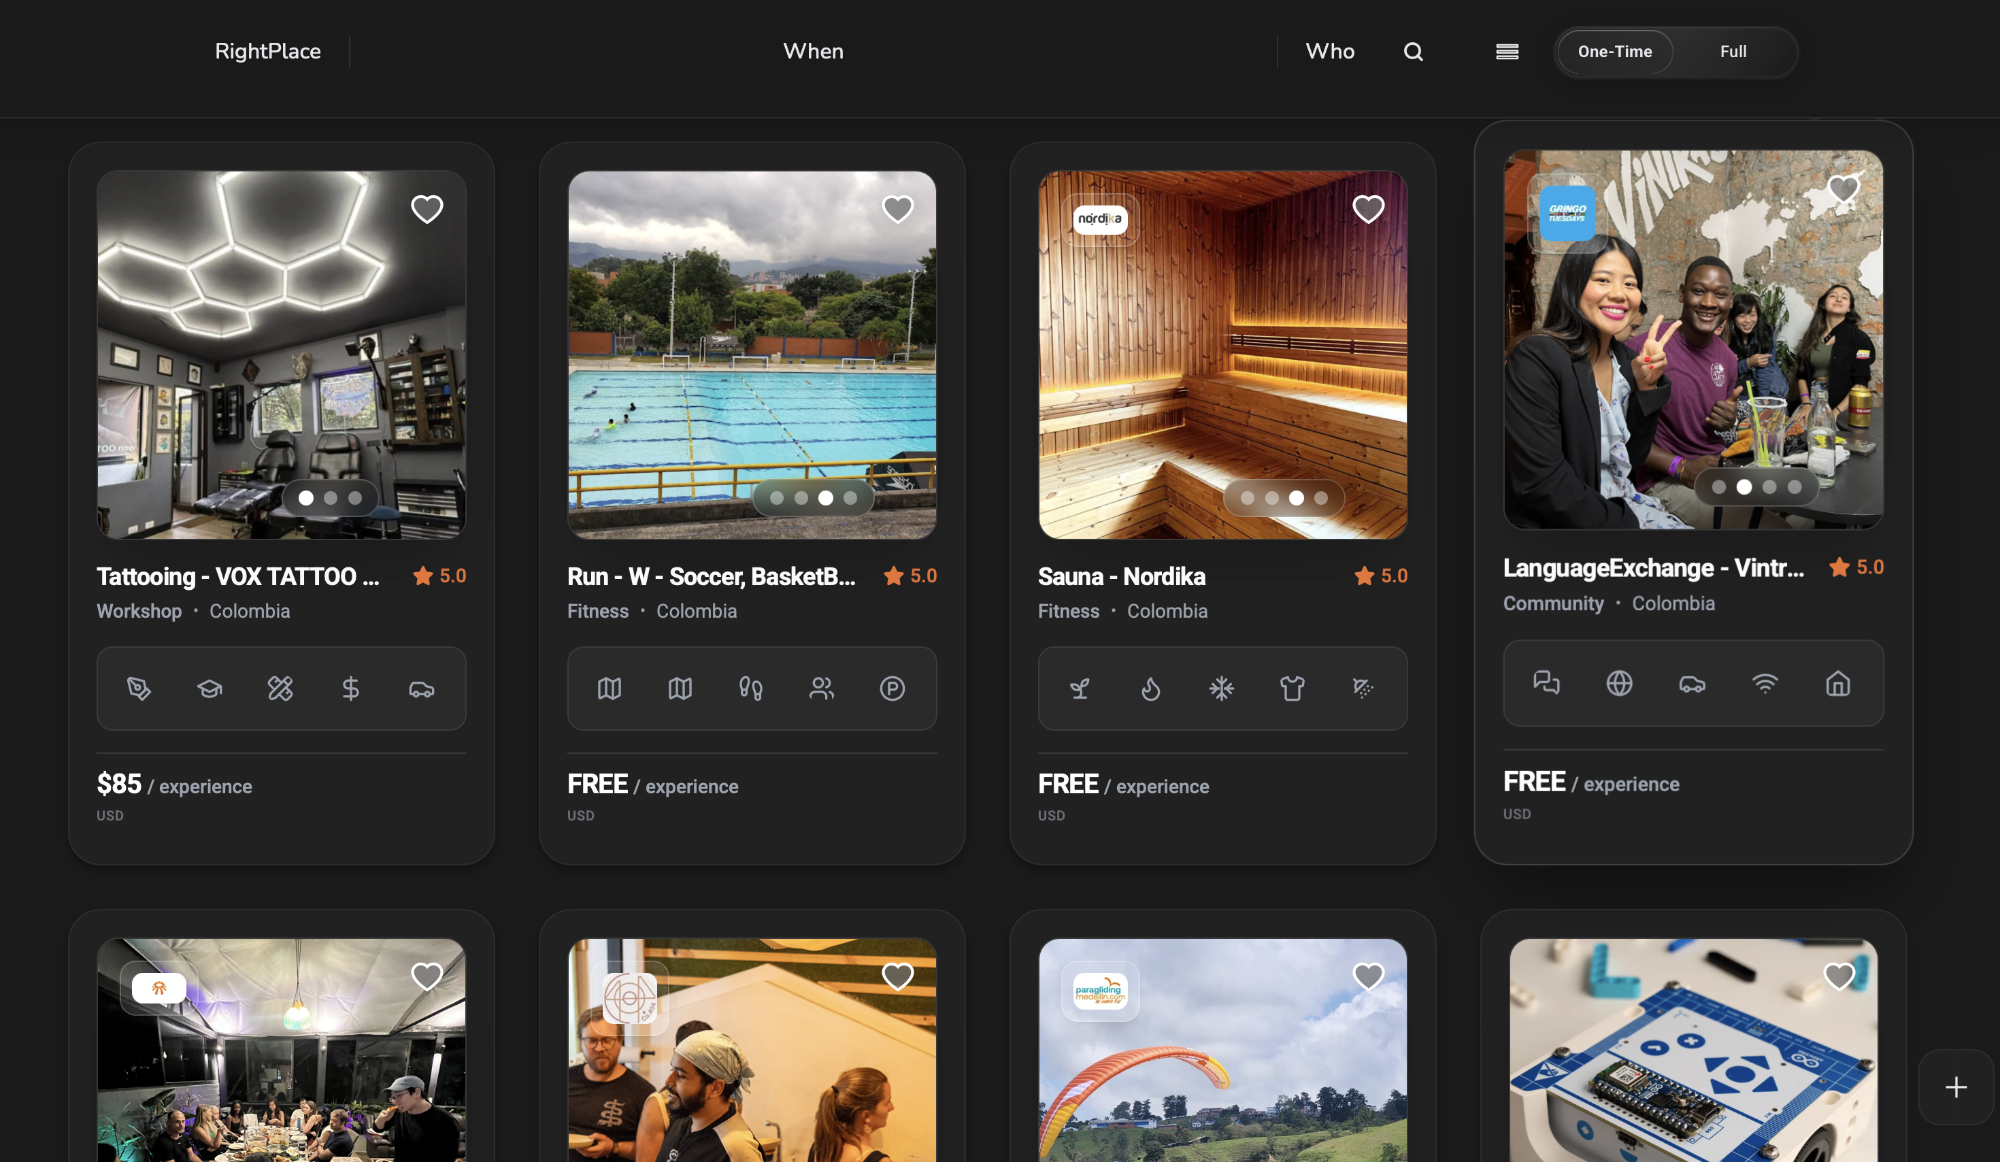
Task: Click the footprints icon on the Run card
Action: 751,688
